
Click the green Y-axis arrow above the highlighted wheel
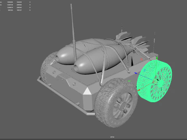(x=157, y=58)
